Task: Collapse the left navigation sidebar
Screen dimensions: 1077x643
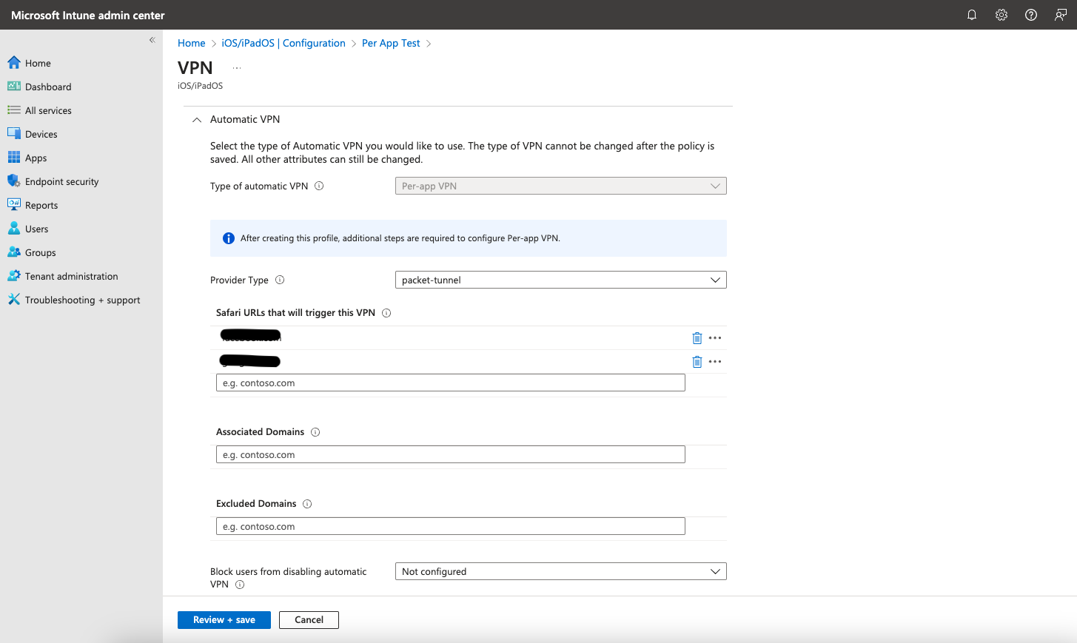Action: pyautogui.click(x=152, y=40)
